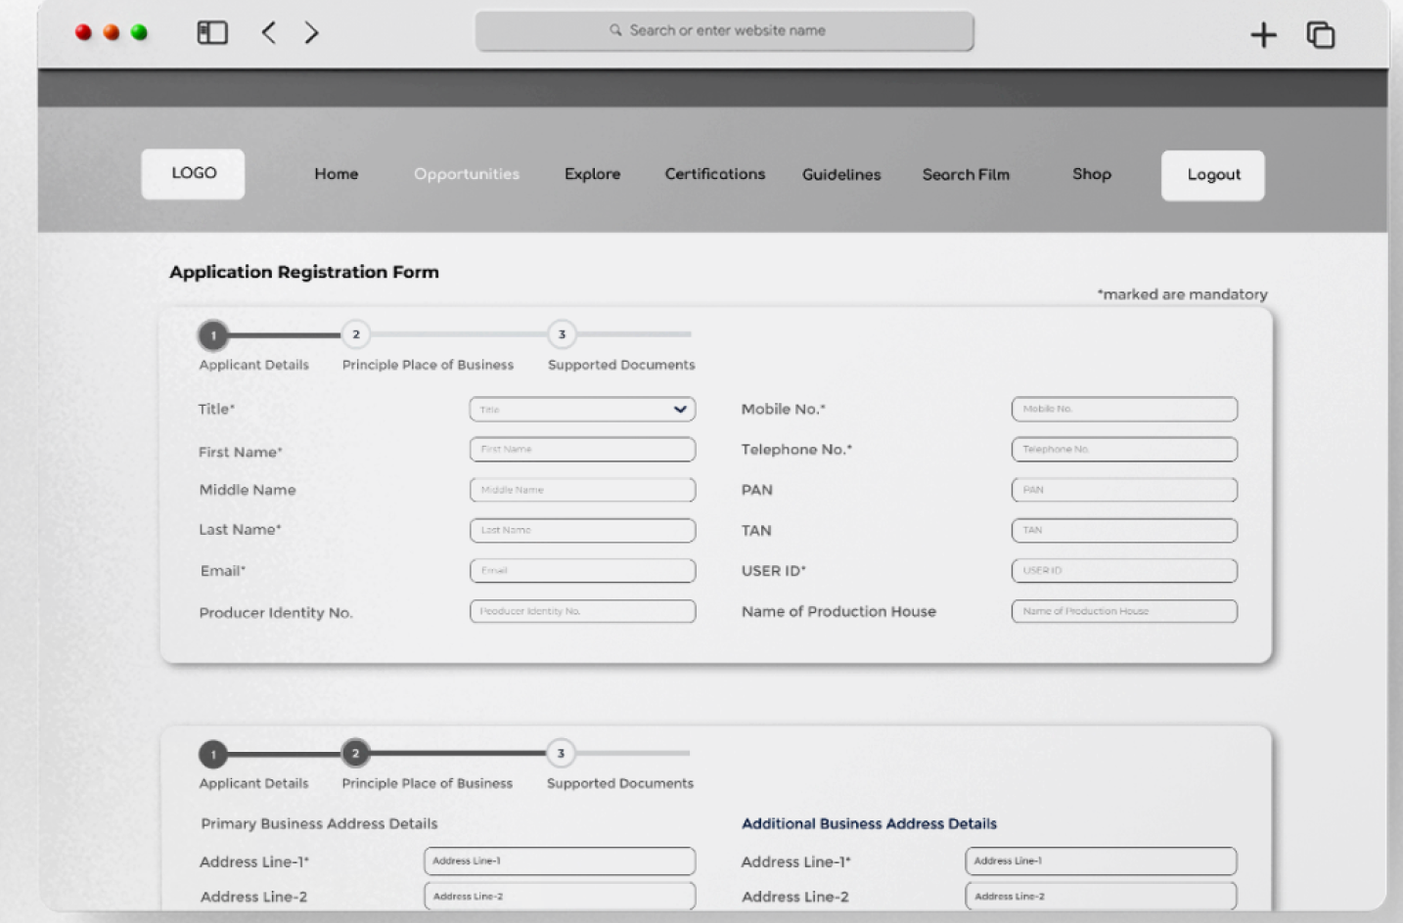
Task: Click the Middle Name input field
Action: (582, 490)
